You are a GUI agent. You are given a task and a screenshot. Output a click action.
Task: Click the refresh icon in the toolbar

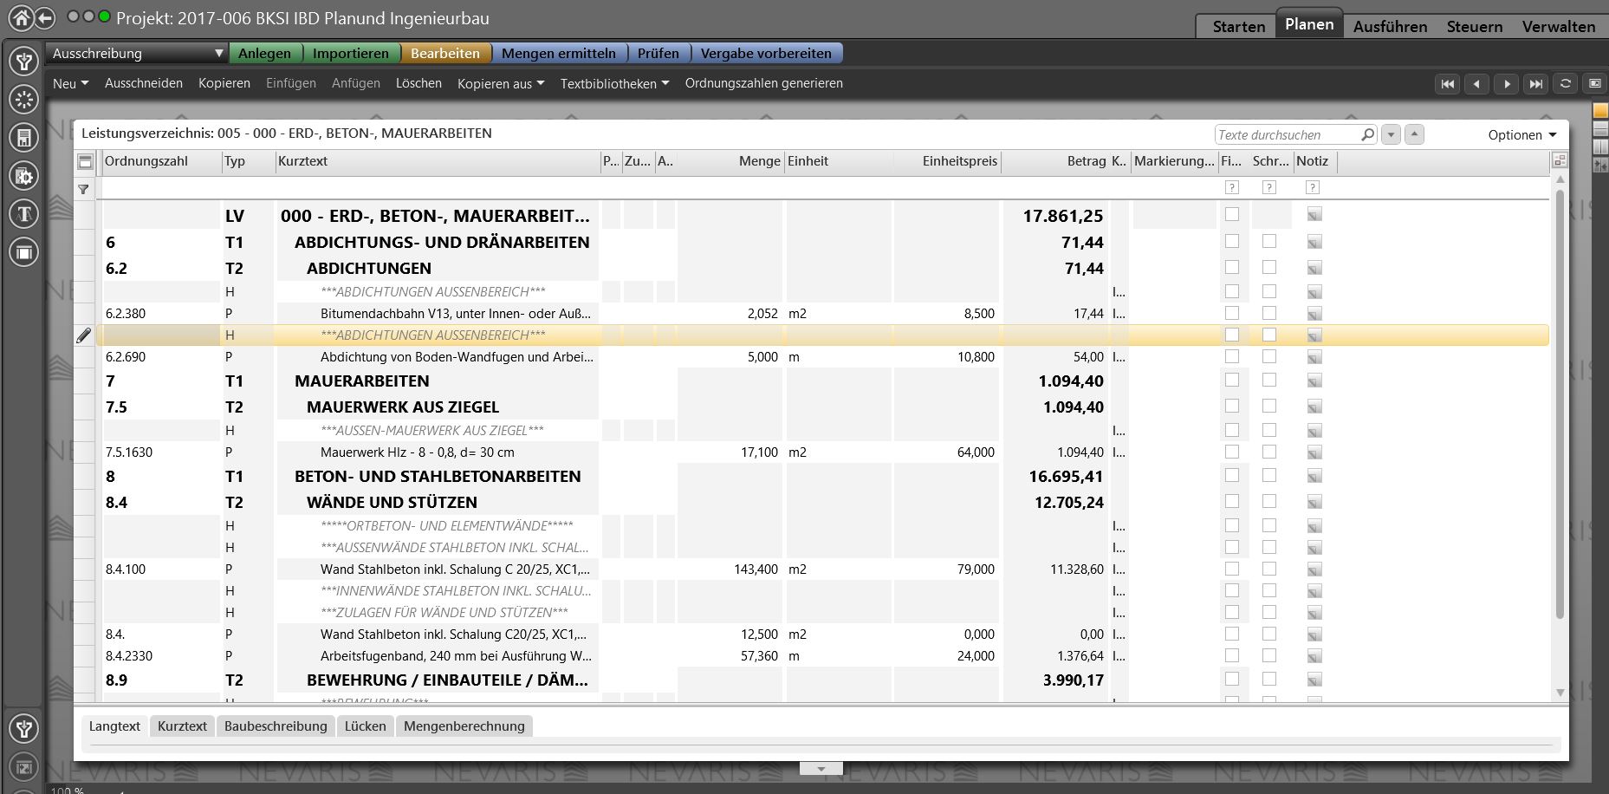(1565, 84)
